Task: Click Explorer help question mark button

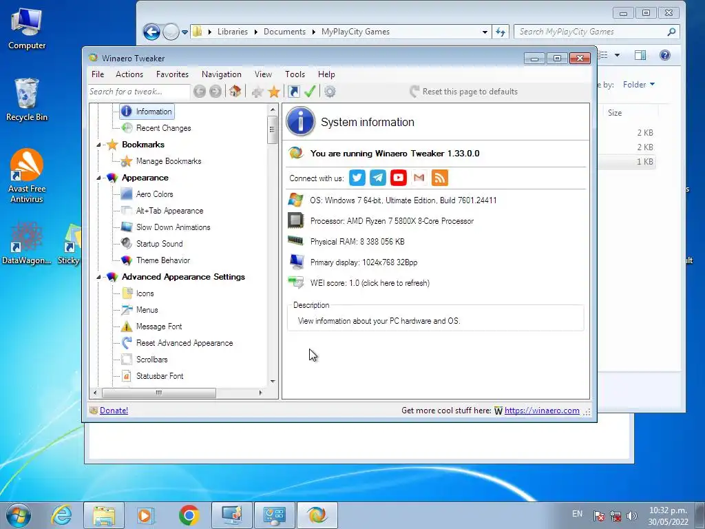Action: point(664,55)
